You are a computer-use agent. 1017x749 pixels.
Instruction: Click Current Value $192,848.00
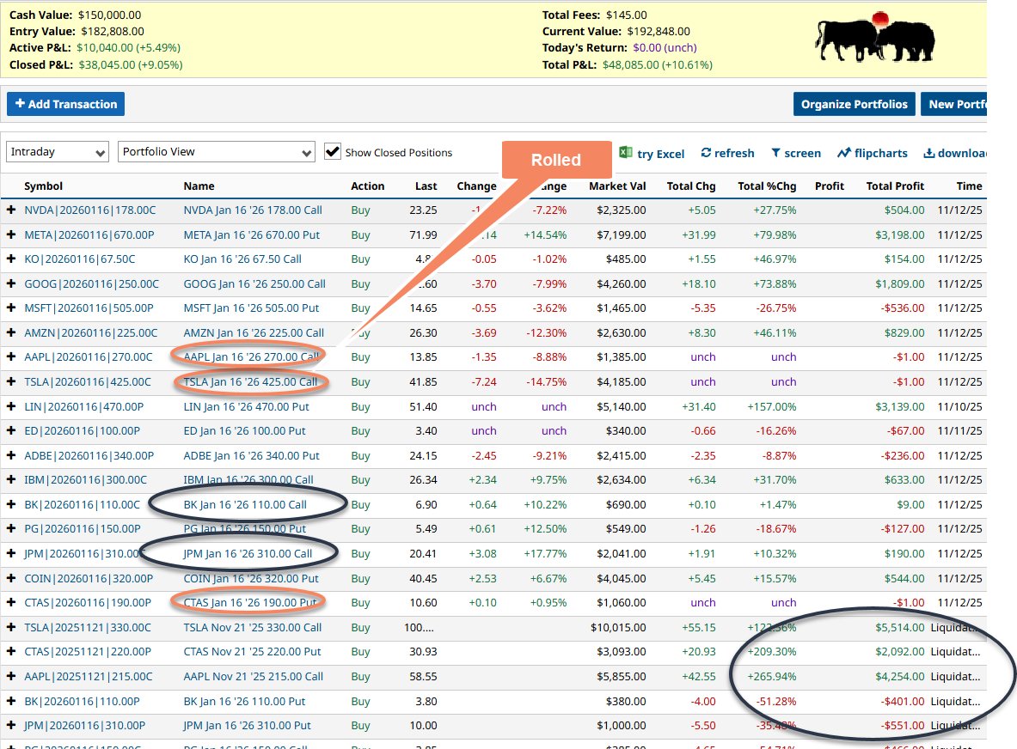click(x=659, y=31)
